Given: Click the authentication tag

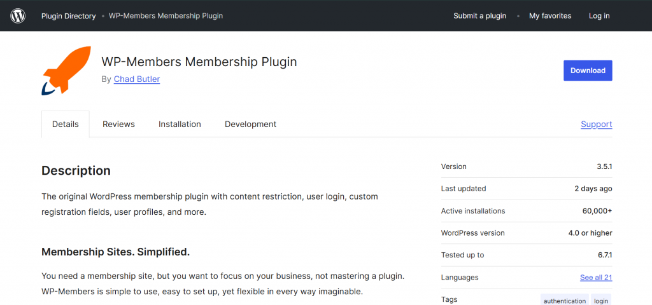Looking at the screenshot, I should pyautogui.click(x=565, y=301).
